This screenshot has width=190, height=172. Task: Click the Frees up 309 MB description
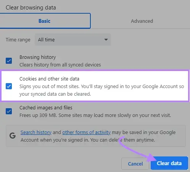95,115
